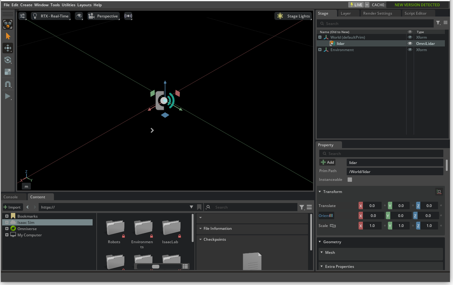Toggle the snap magnet tool
Screen dimensions: 453x285
[x=8, y=84]
